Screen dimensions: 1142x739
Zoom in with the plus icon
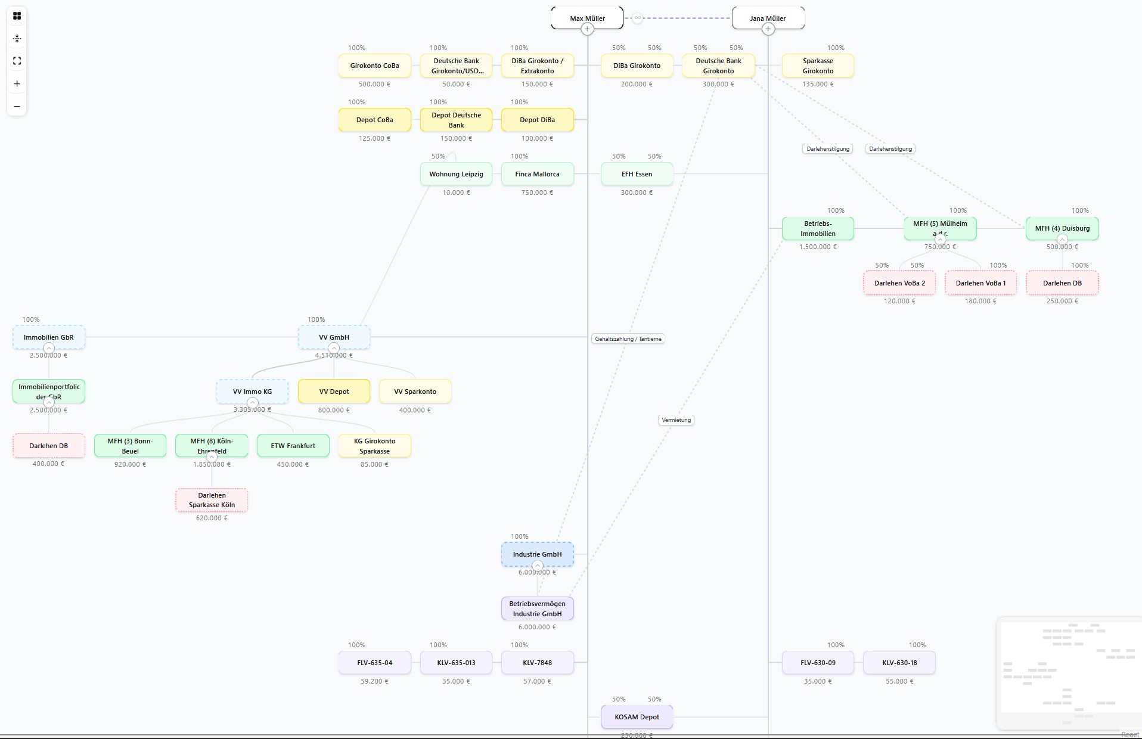point(17,84)
